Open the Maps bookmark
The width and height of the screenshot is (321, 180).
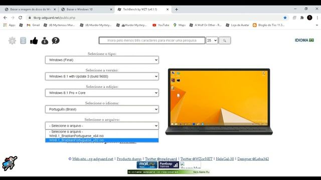(x=180, y=25)
